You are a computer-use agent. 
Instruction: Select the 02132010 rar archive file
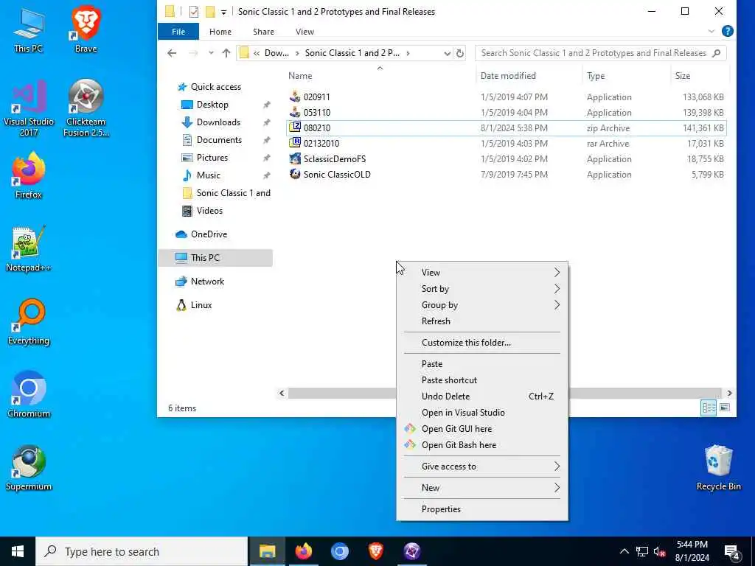pyautogui.click(x=506, y=144)
